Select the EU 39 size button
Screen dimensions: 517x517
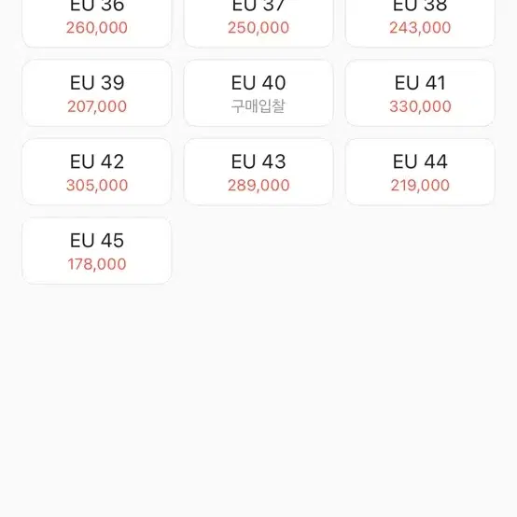click(97, 93)
